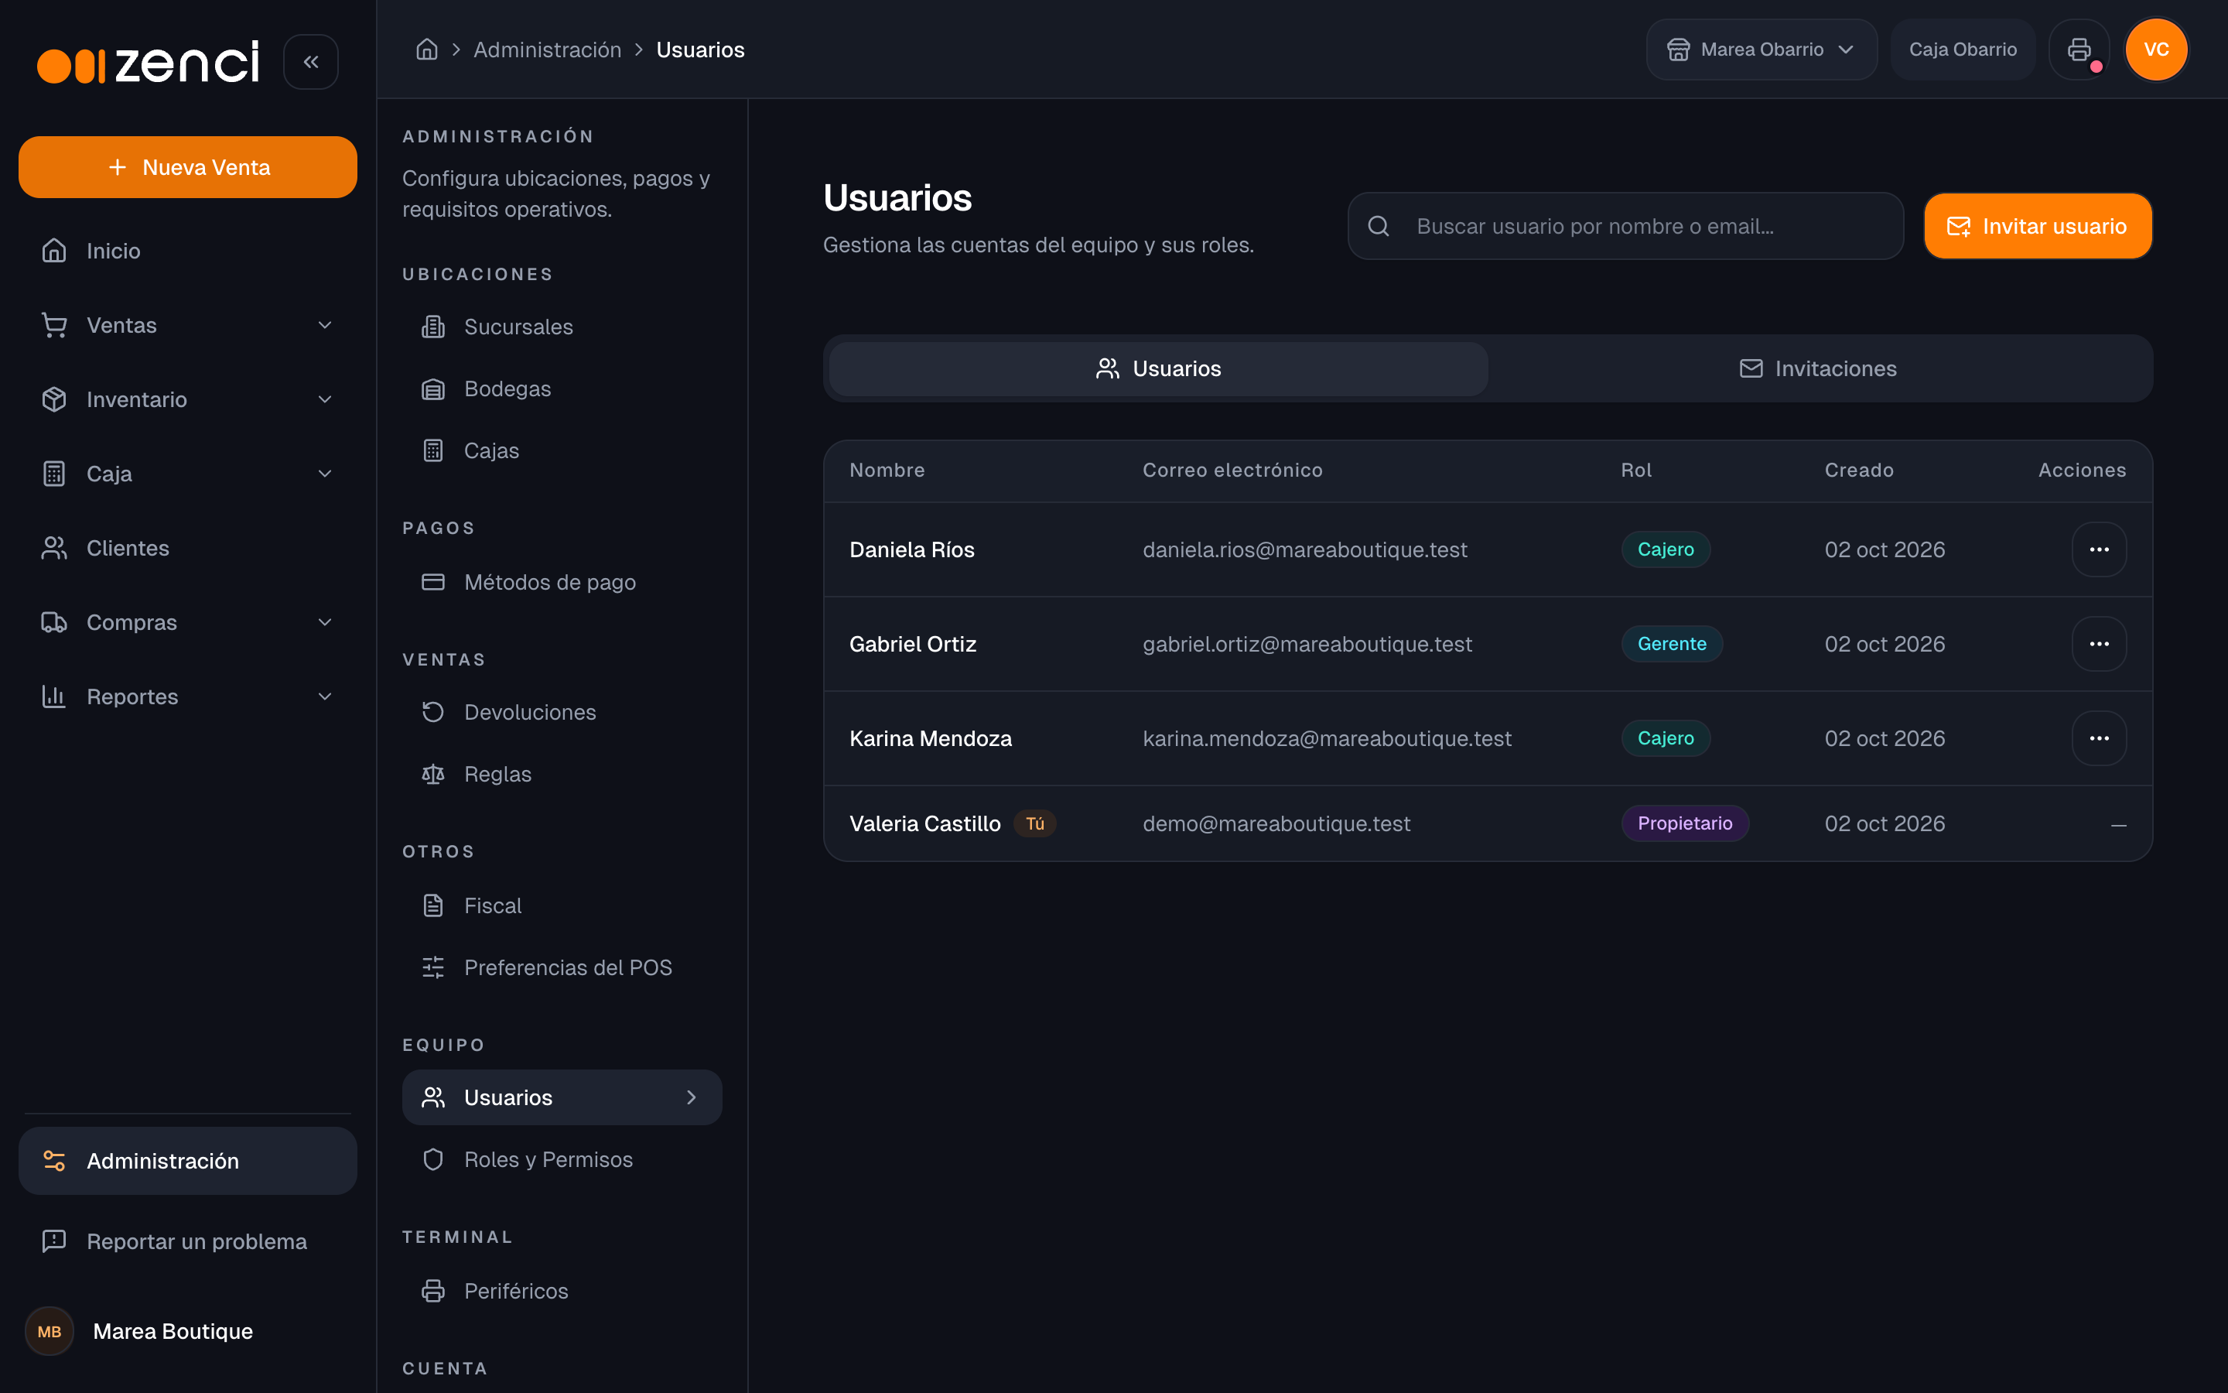The image size is (2228, 1393).
Task: Click the Zenci logo
Action: pyautogui.click(x=149, y=62)
